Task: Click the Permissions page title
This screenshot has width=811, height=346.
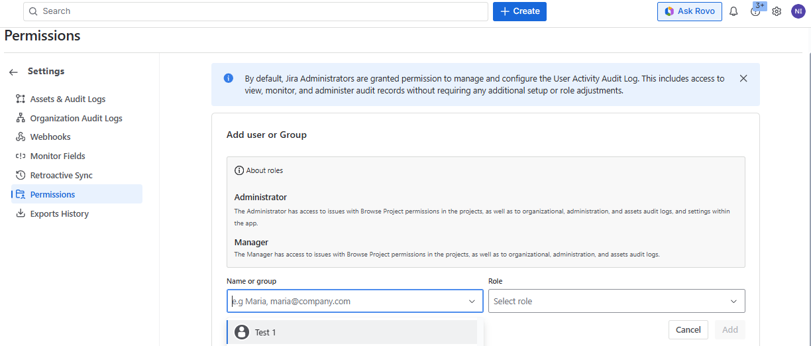Action: click(x=42, y=36)
